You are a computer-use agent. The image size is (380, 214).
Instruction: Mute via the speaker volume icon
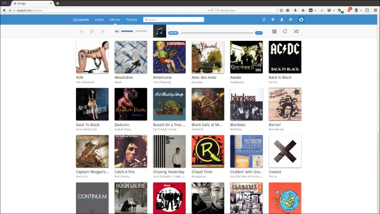pyautogui.click(x=117, y=31)
